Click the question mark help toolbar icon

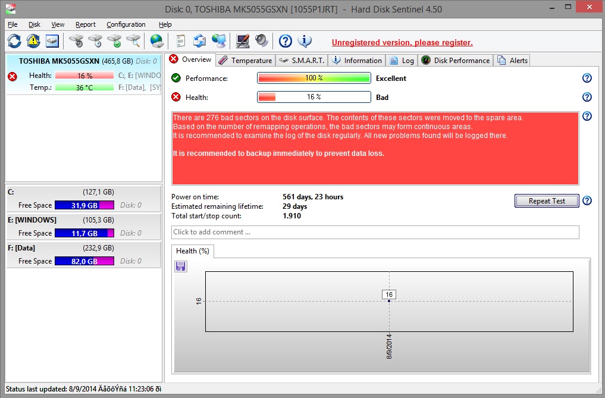pyautogui.click(x=286, y=41)
